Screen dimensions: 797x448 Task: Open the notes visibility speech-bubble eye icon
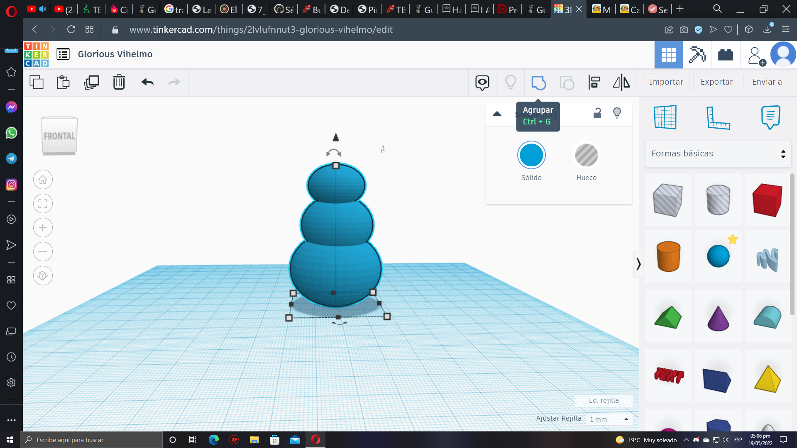(x=482, y=83)
